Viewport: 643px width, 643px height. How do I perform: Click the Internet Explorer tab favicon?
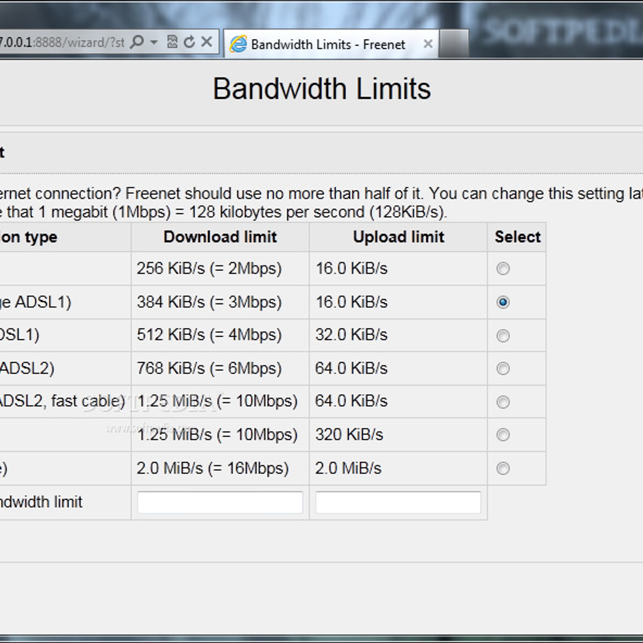[238, 44]
